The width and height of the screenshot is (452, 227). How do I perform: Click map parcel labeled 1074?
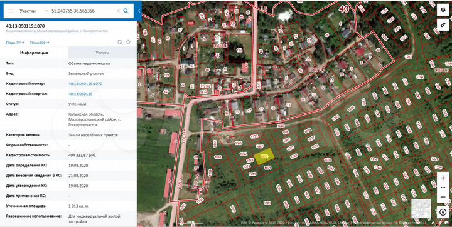pos(308,130)
